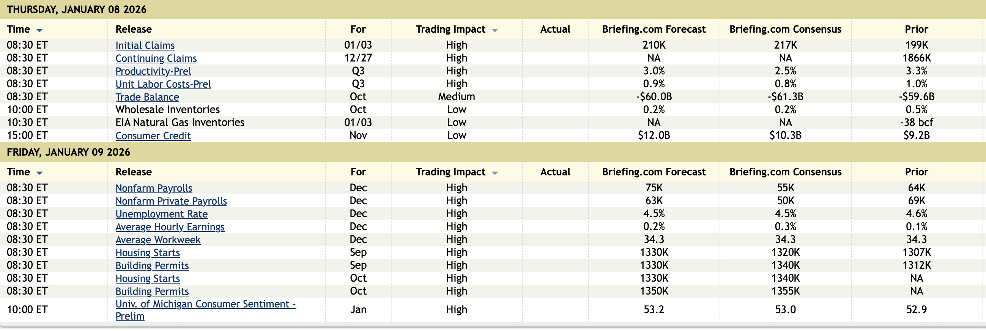
Task: Open Building Permits link for Oct
Action: coord(152,292)
